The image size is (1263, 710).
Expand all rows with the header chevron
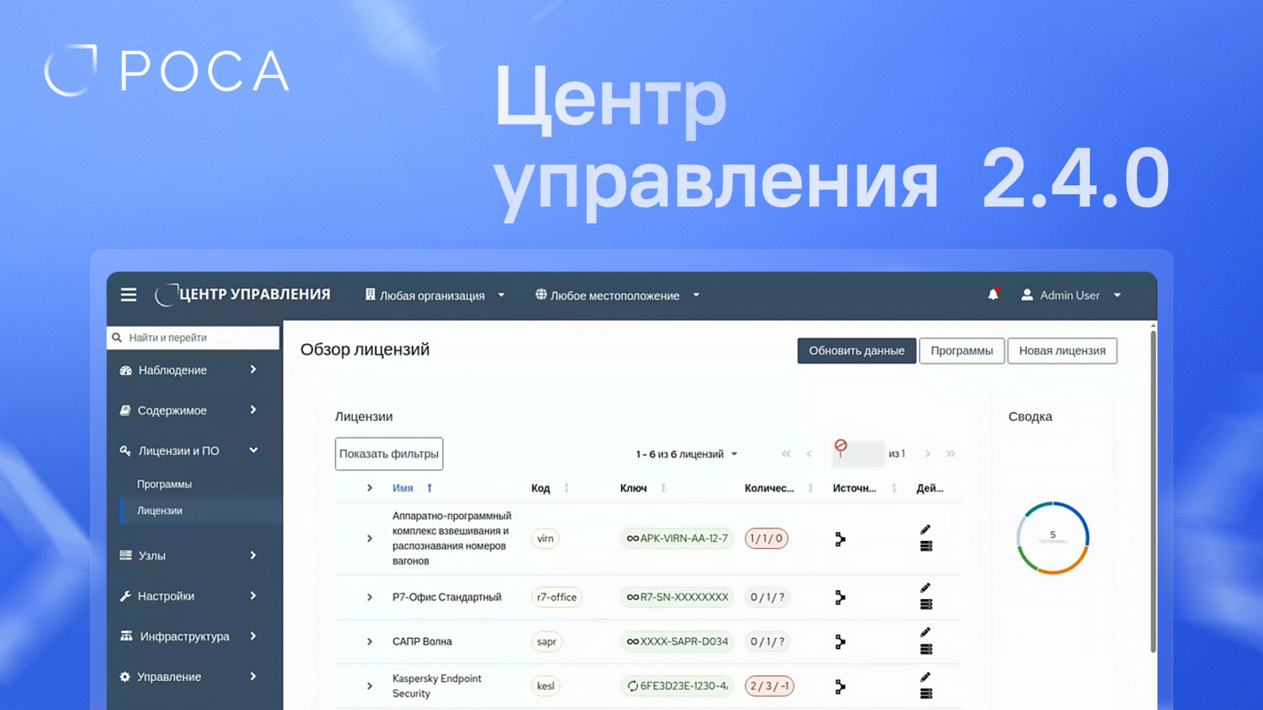369,488
